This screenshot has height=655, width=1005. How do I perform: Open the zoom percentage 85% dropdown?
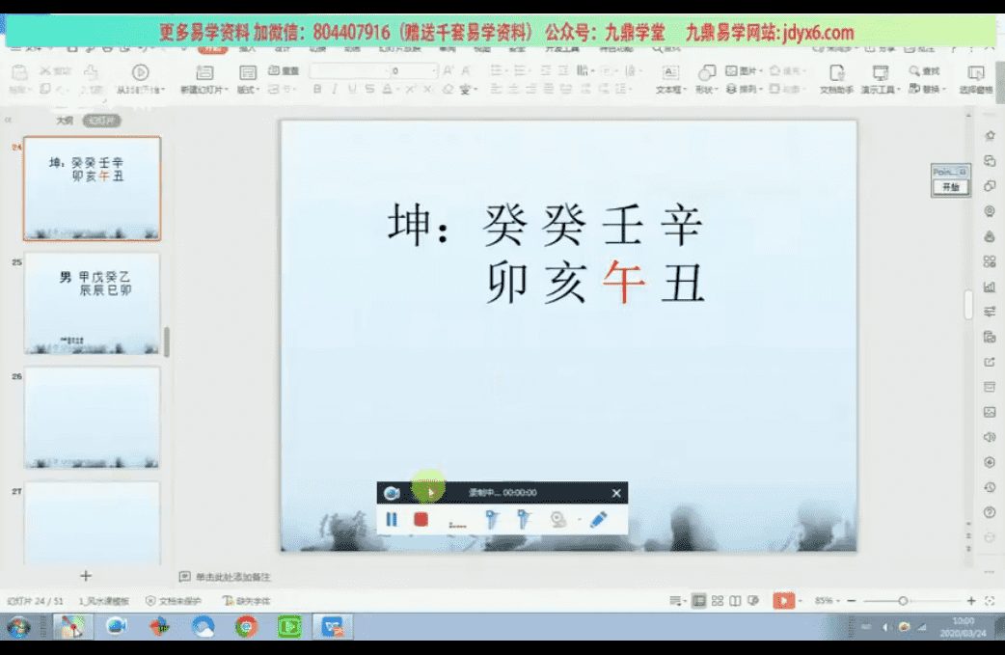[826, 601]
